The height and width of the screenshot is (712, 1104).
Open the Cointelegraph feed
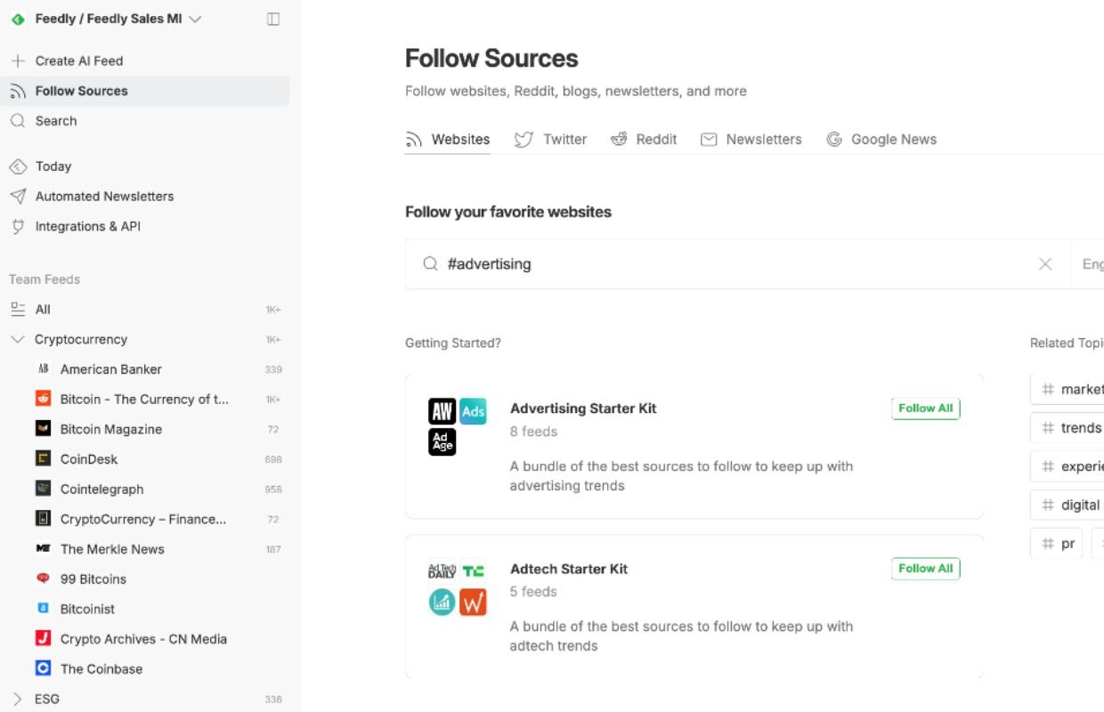101,489
